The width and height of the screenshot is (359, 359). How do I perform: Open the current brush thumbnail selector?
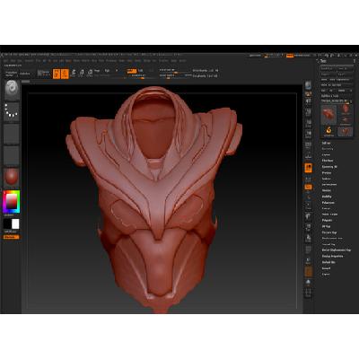tap(12, 90)
